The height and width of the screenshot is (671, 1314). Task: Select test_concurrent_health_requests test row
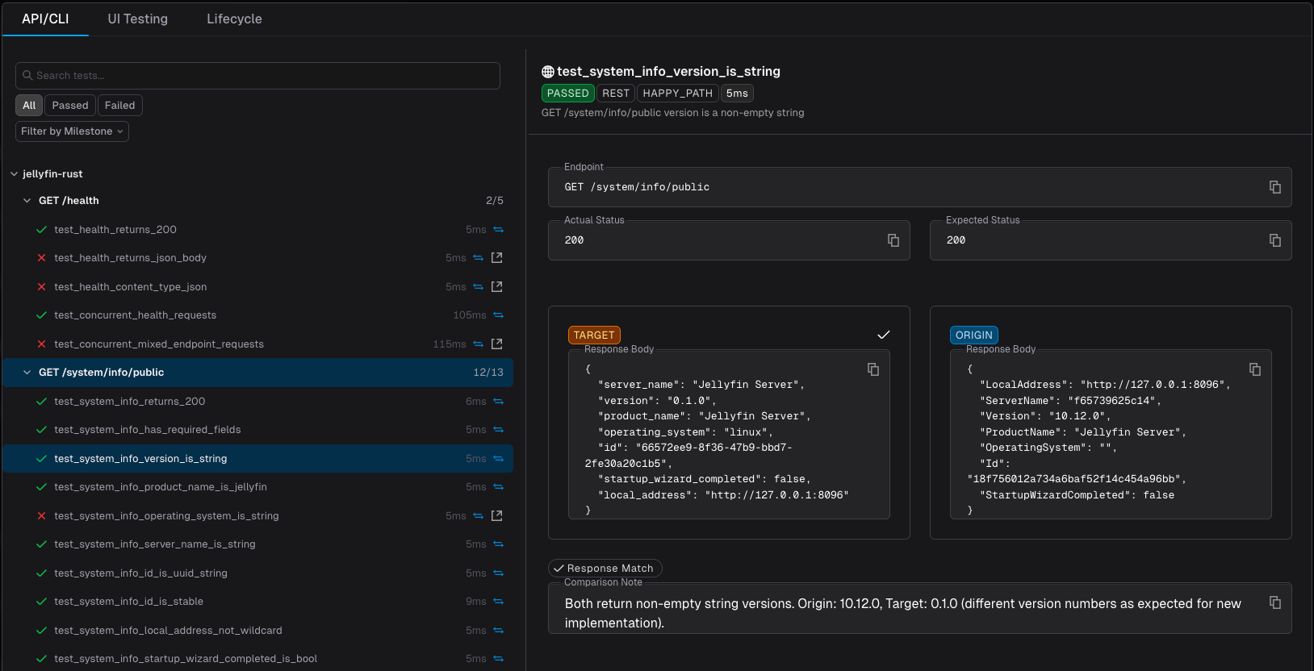point(258,315)
